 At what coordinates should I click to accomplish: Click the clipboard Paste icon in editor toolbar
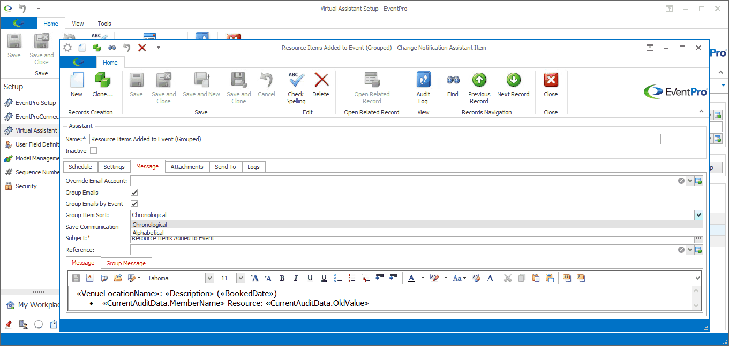[x=536, y=278]
